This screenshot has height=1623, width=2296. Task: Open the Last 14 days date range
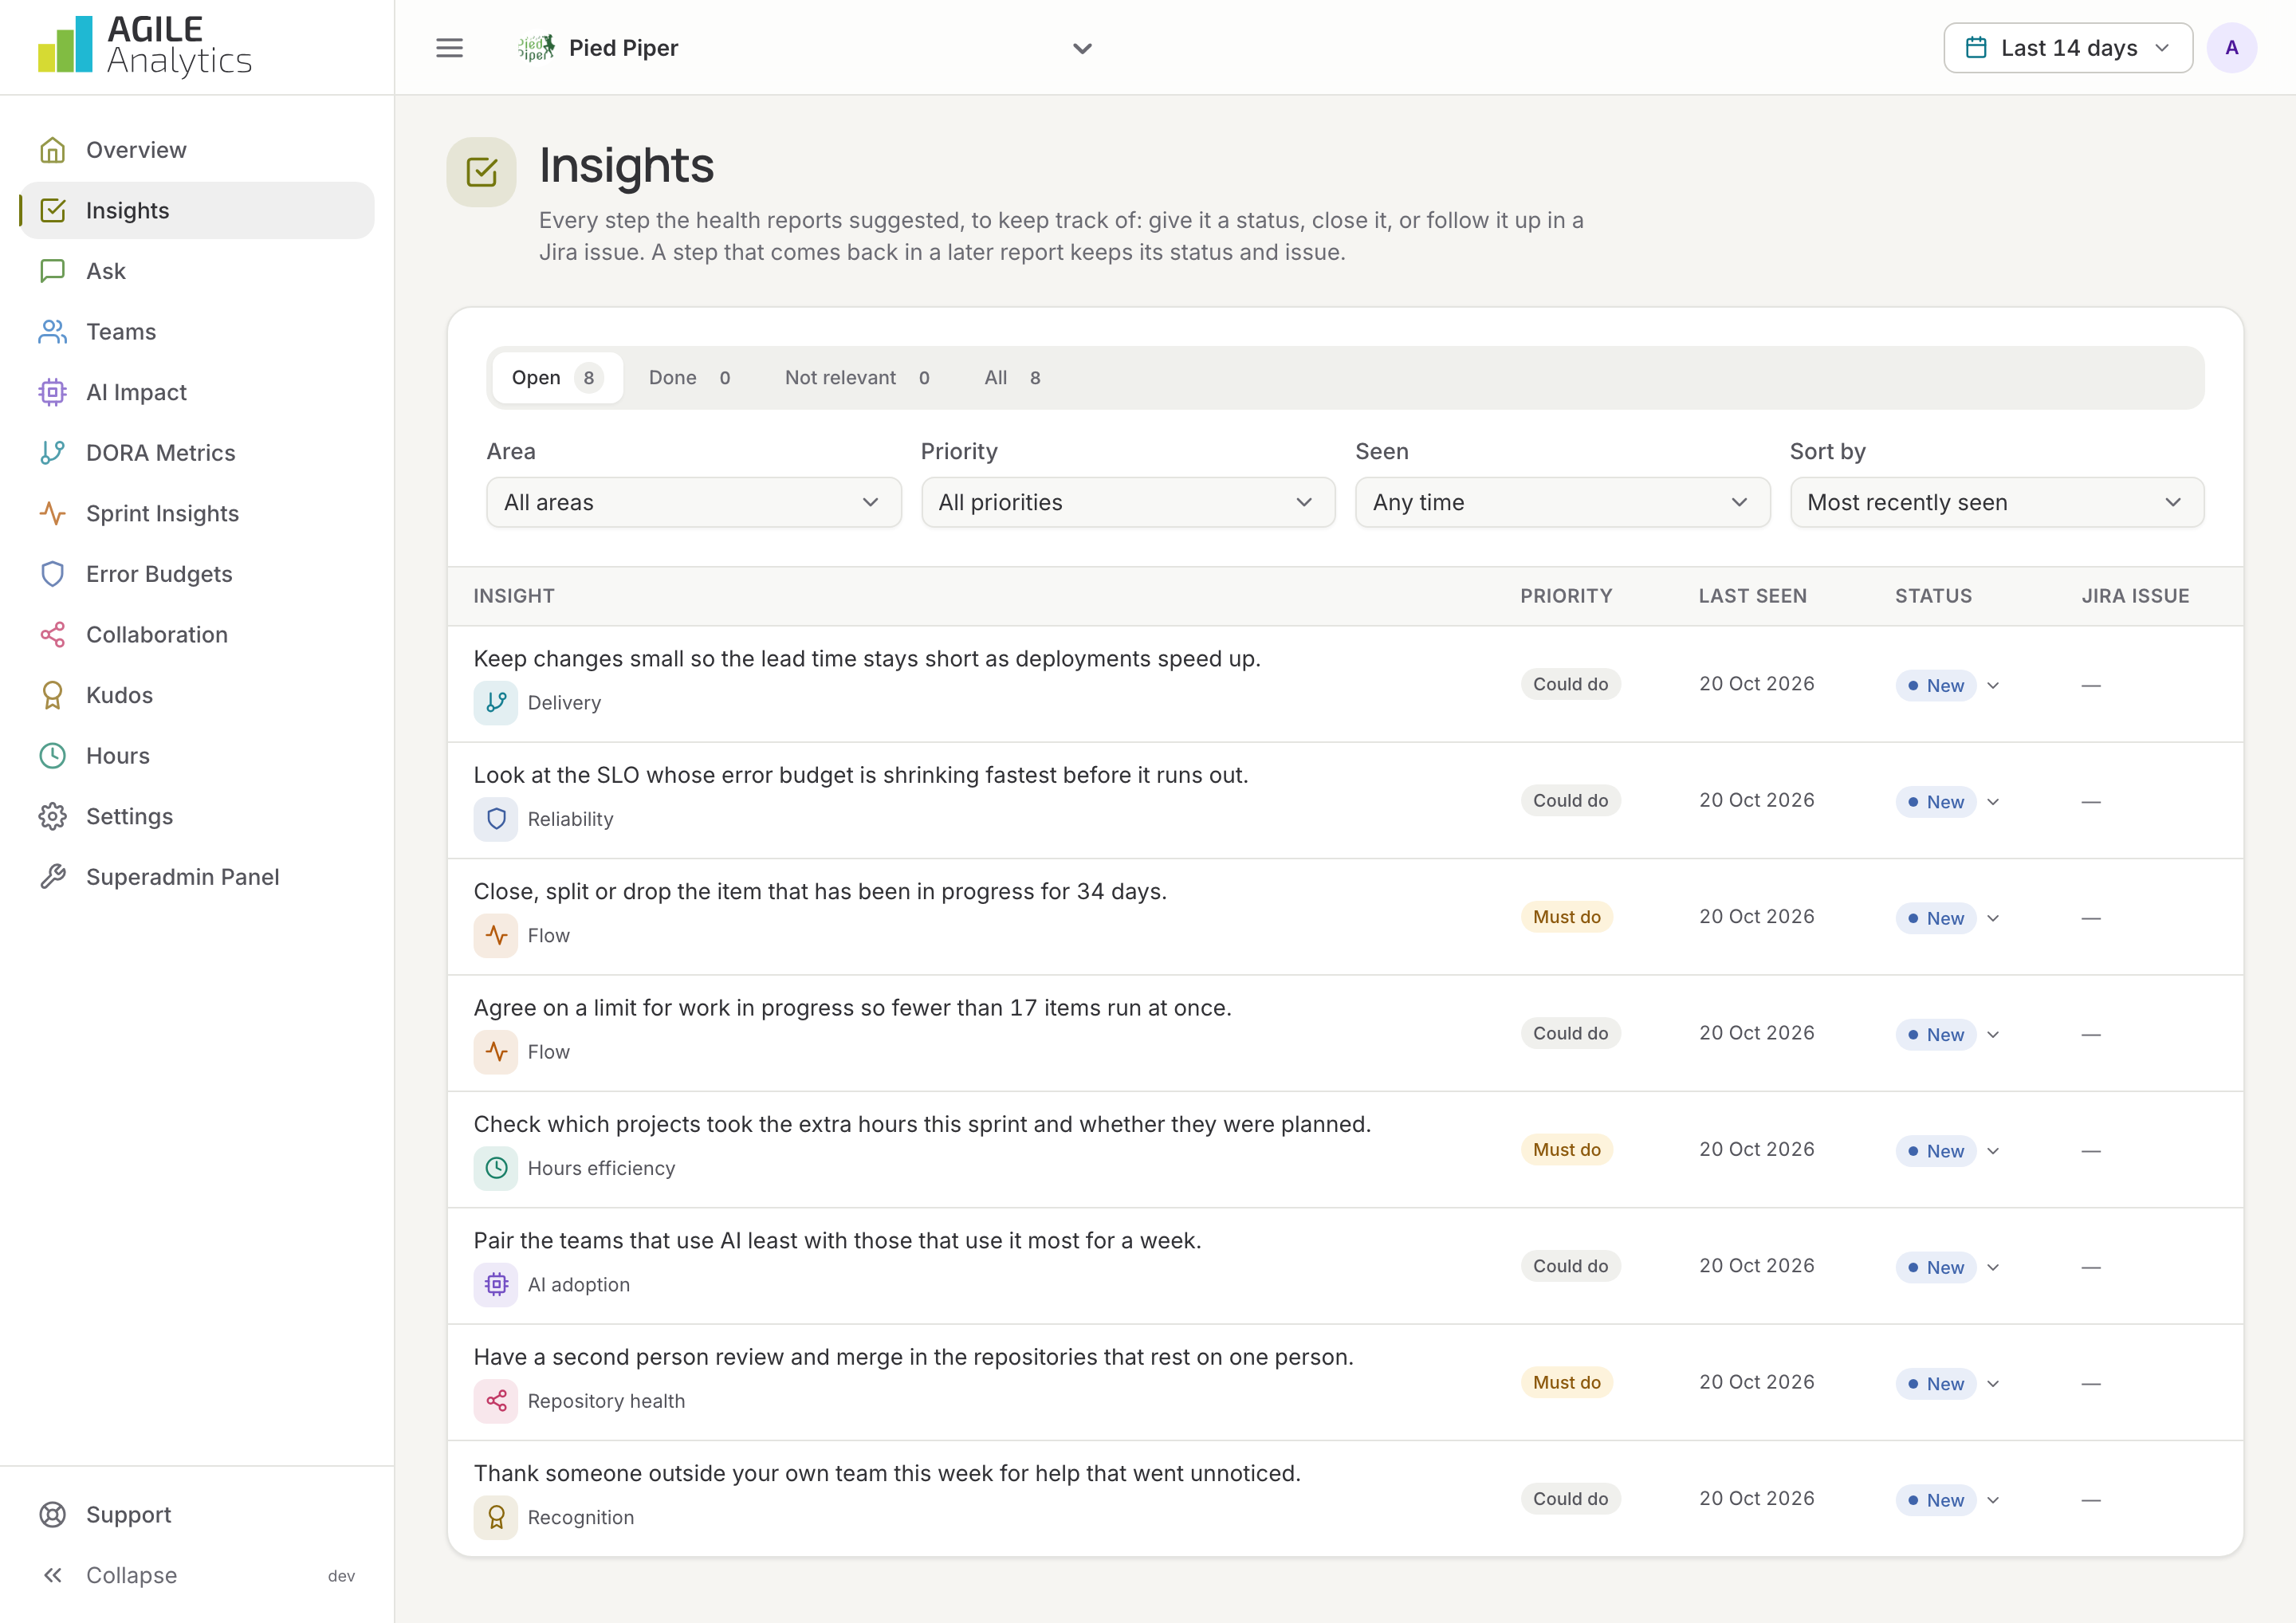pos(2067,48)
